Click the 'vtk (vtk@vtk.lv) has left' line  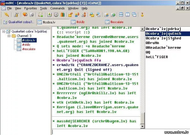(93, 102)
